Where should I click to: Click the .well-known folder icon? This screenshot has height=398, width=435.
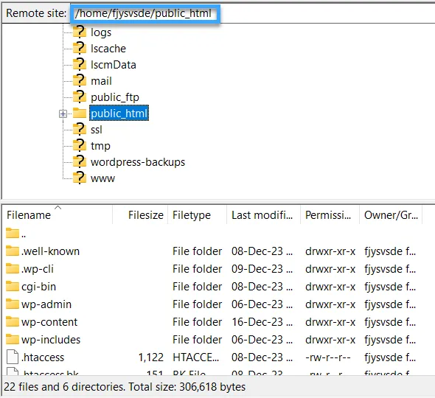coord(13,251)
